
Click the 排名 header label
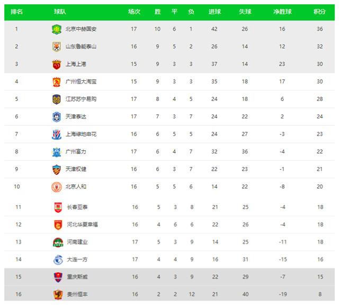(x=16, y=12)
